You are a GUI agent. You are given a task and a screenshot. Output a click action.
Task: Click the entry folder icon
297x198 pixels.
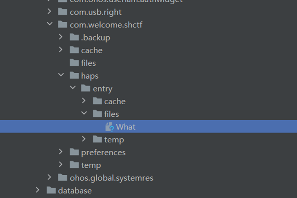point(86,88)
